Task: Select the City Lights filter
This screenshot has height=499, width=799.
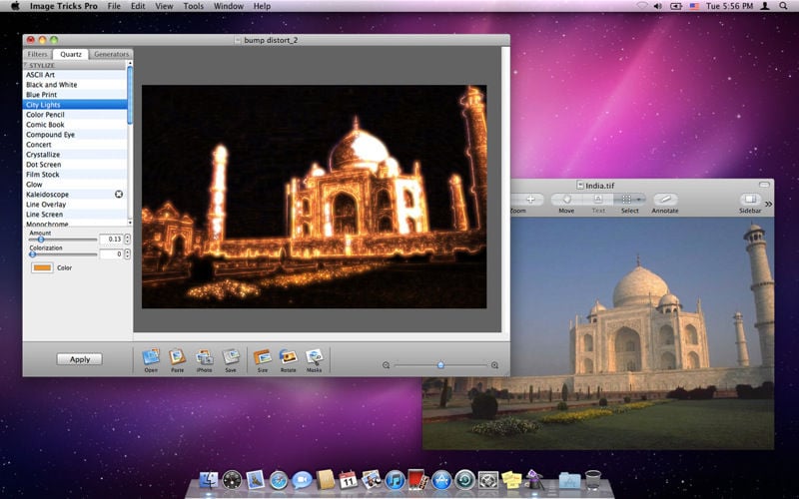Action: (75, 105)
